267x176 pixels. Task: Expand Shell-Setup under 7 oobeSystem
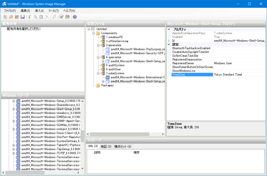tap(103, 81)
